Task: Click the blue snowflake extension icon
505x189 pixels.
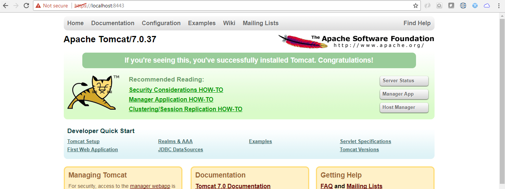Action: coord(475,6)
